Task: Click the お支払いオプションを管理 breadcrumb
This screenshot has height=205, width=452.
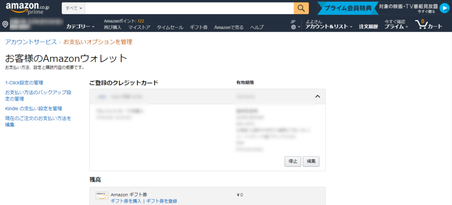Action: point(98,42)
